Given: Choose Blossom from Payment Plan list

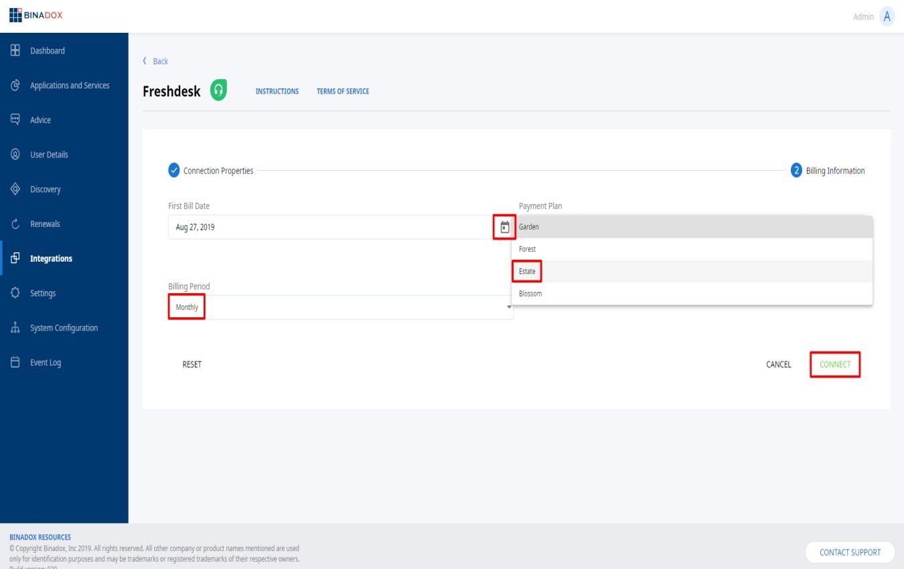Looking at the screenshot, I should [x=692, y=294].
